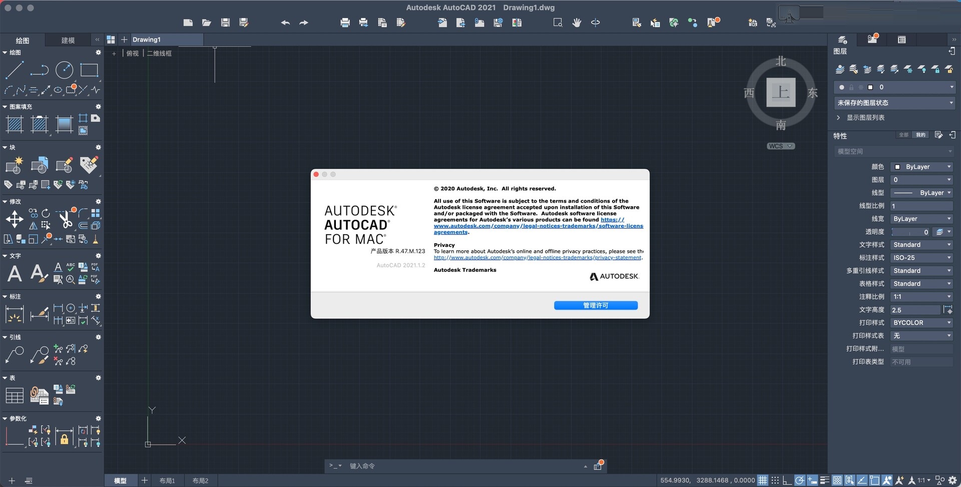Click the Print toolbar icon
Viewport: 961px width, 487px height.
pos(345,23)
